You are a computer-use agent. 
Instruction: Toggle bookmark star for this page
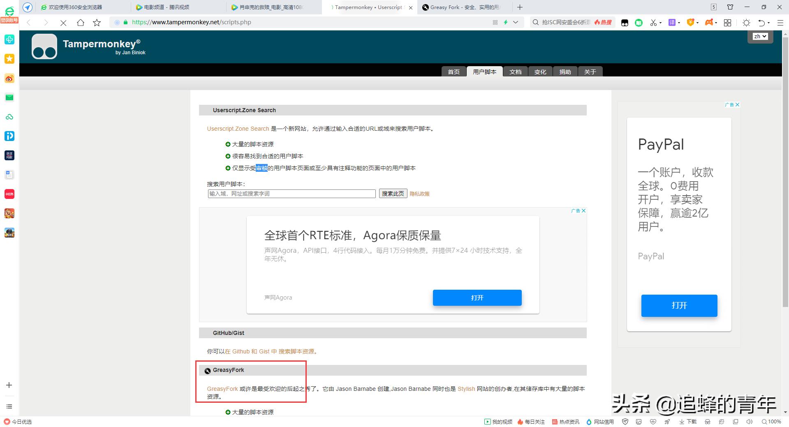pyautogui.click(x=97, y=23)
